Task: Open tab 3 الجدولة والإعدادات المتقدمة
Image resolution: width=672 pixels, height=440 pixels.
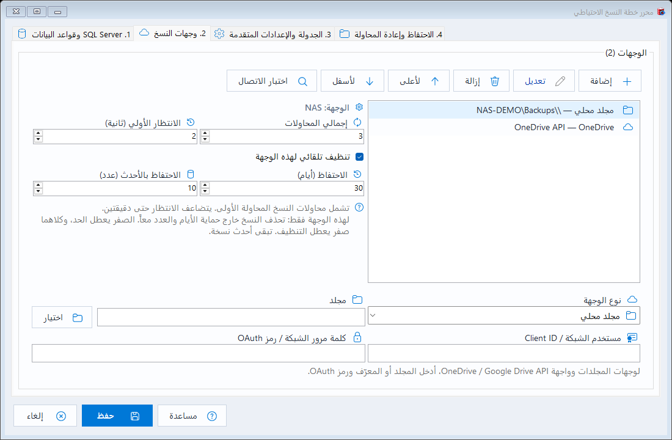Action: point(272,34)
